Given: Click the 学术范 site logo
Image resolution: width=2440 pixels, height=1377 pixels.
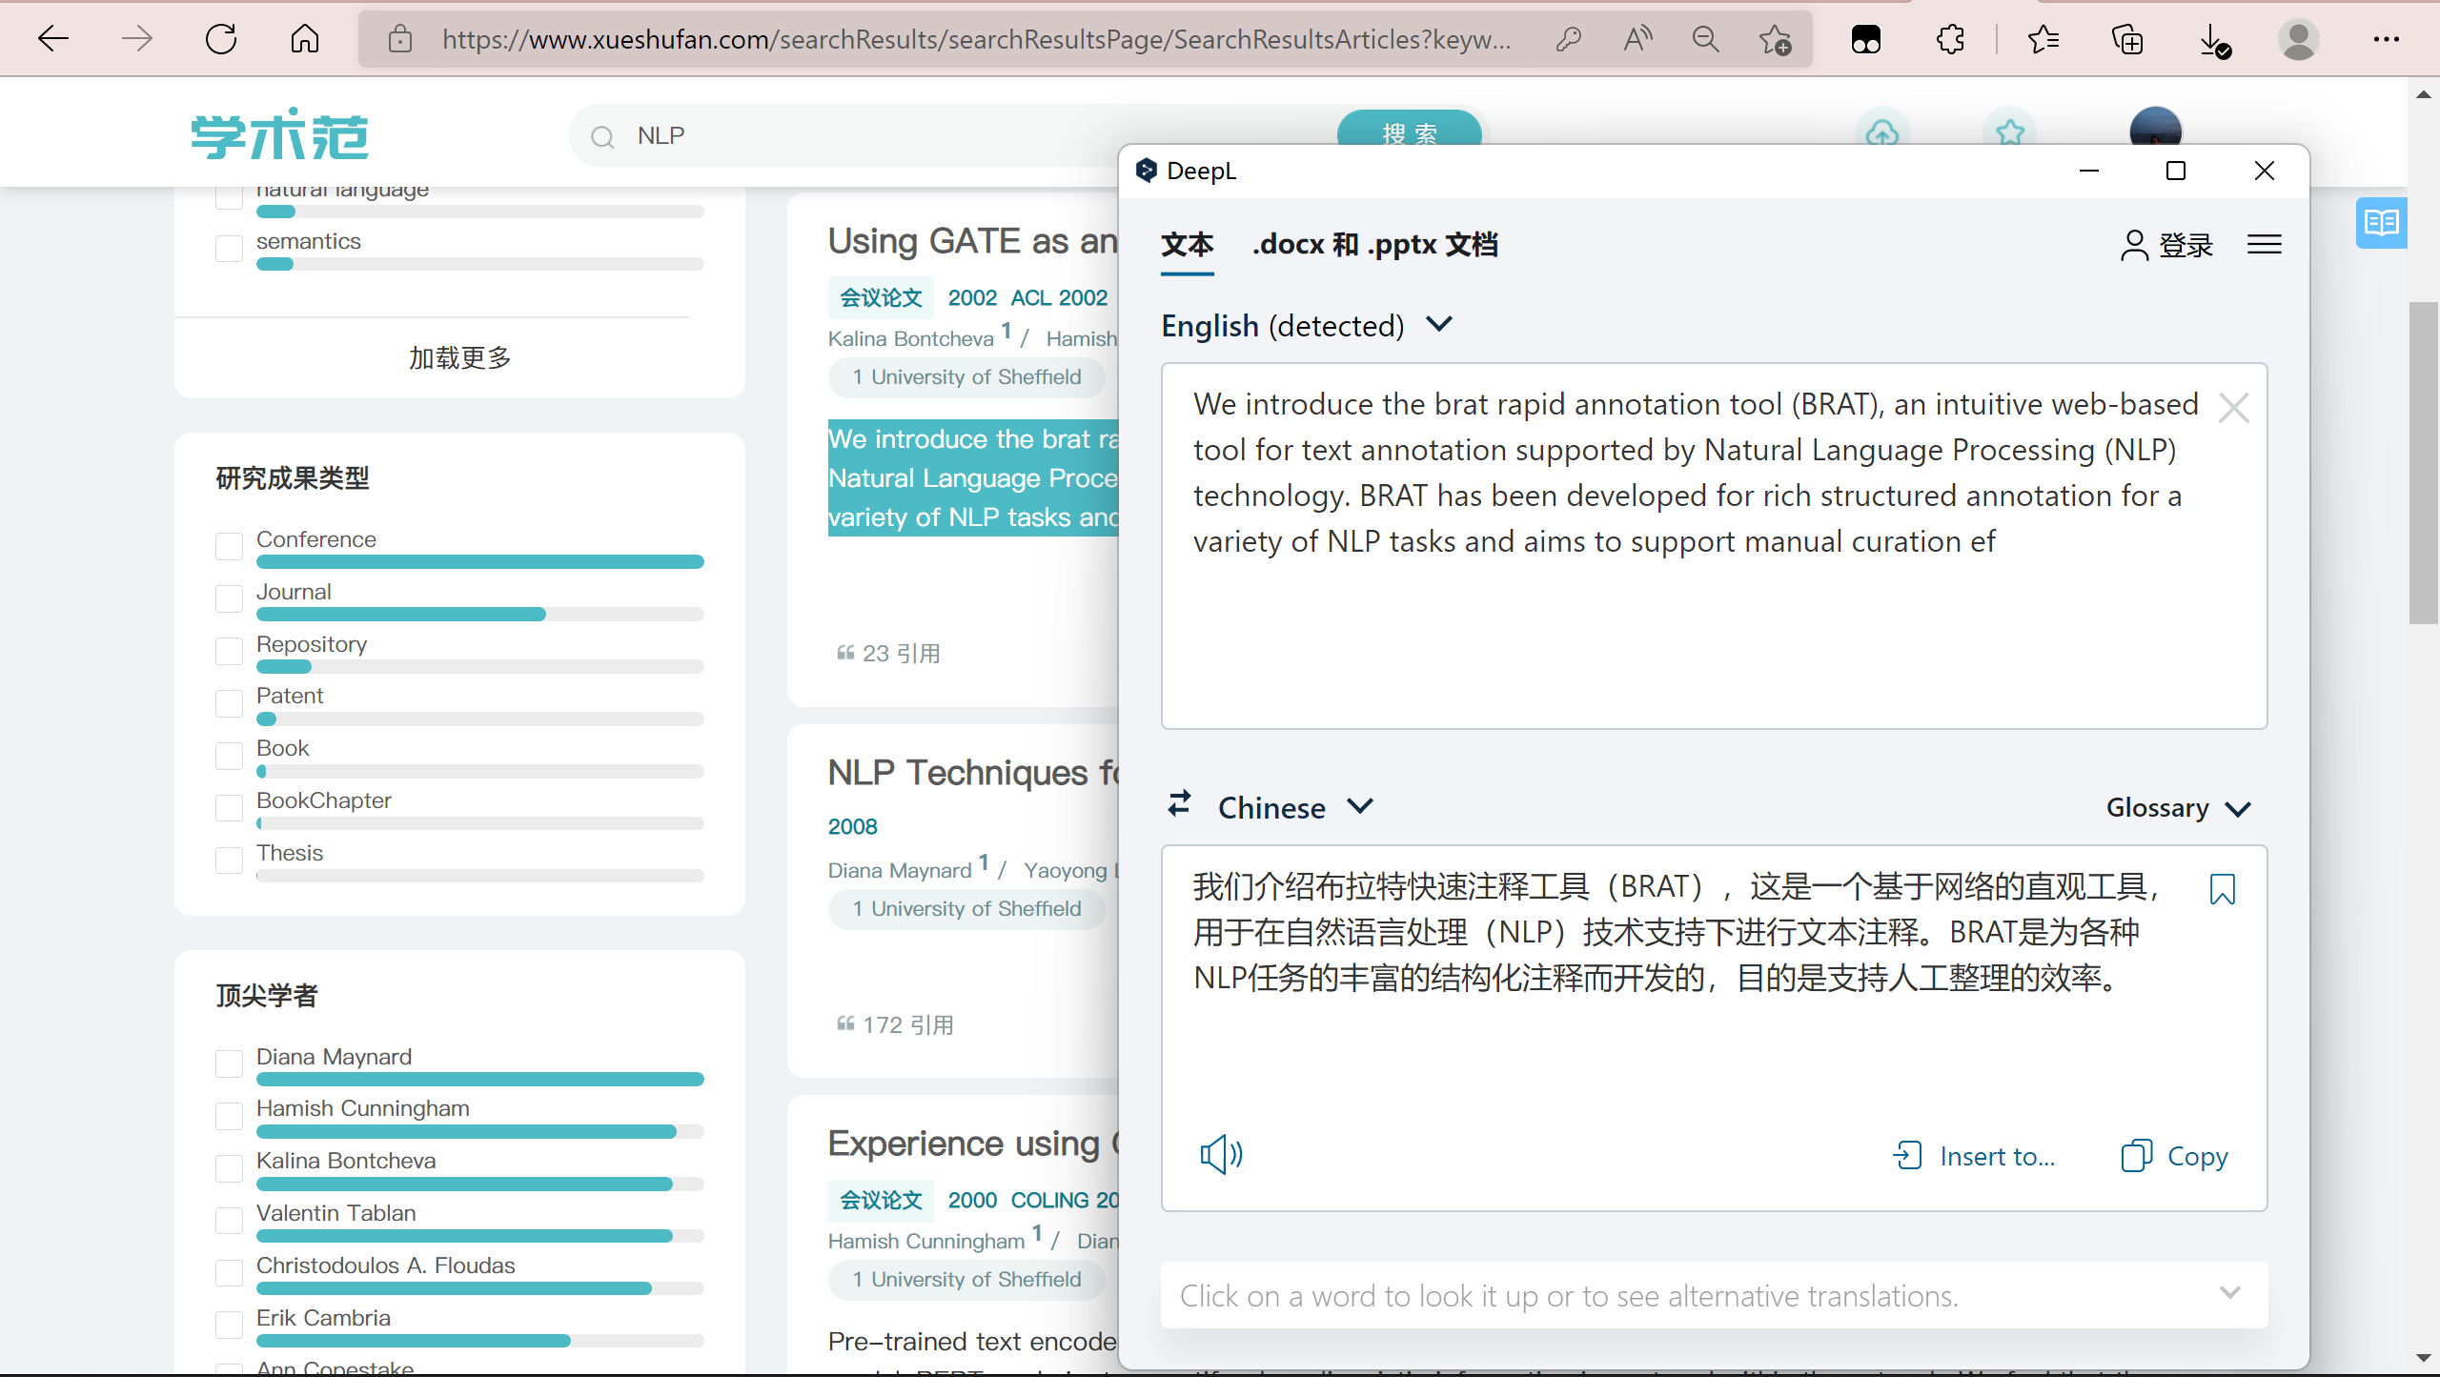Looking at the screenshot, I should pyautogui.click(x=279, y=134).
